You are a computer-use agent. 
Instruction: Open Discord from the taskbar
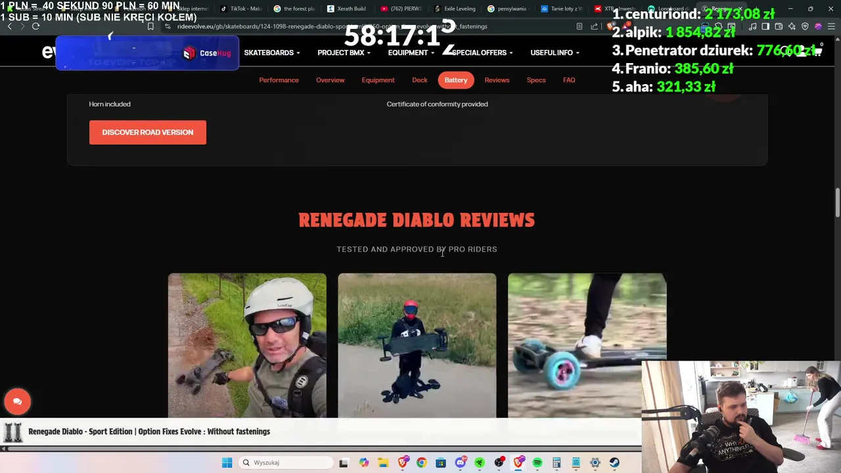(460, 462)
